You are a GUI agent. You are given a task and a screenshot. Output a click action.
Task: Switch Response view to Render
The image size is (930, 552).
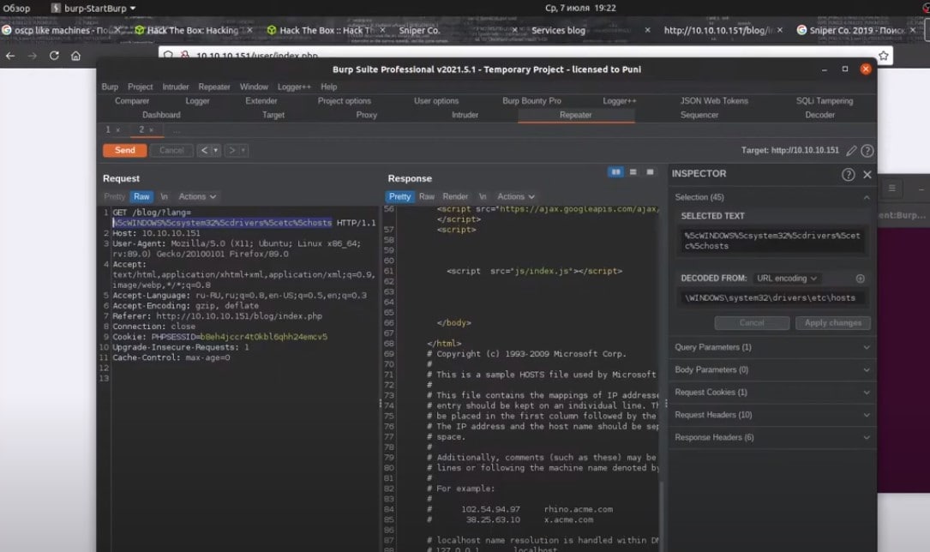click(455, 196)
